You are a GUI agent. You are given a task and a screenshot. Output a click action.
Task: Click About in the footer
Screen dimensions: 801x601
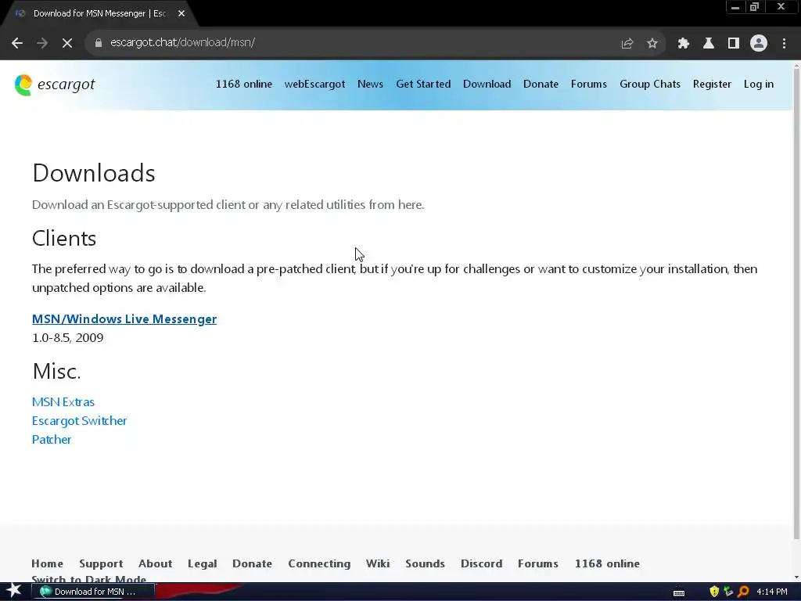(x=156, y=563)
